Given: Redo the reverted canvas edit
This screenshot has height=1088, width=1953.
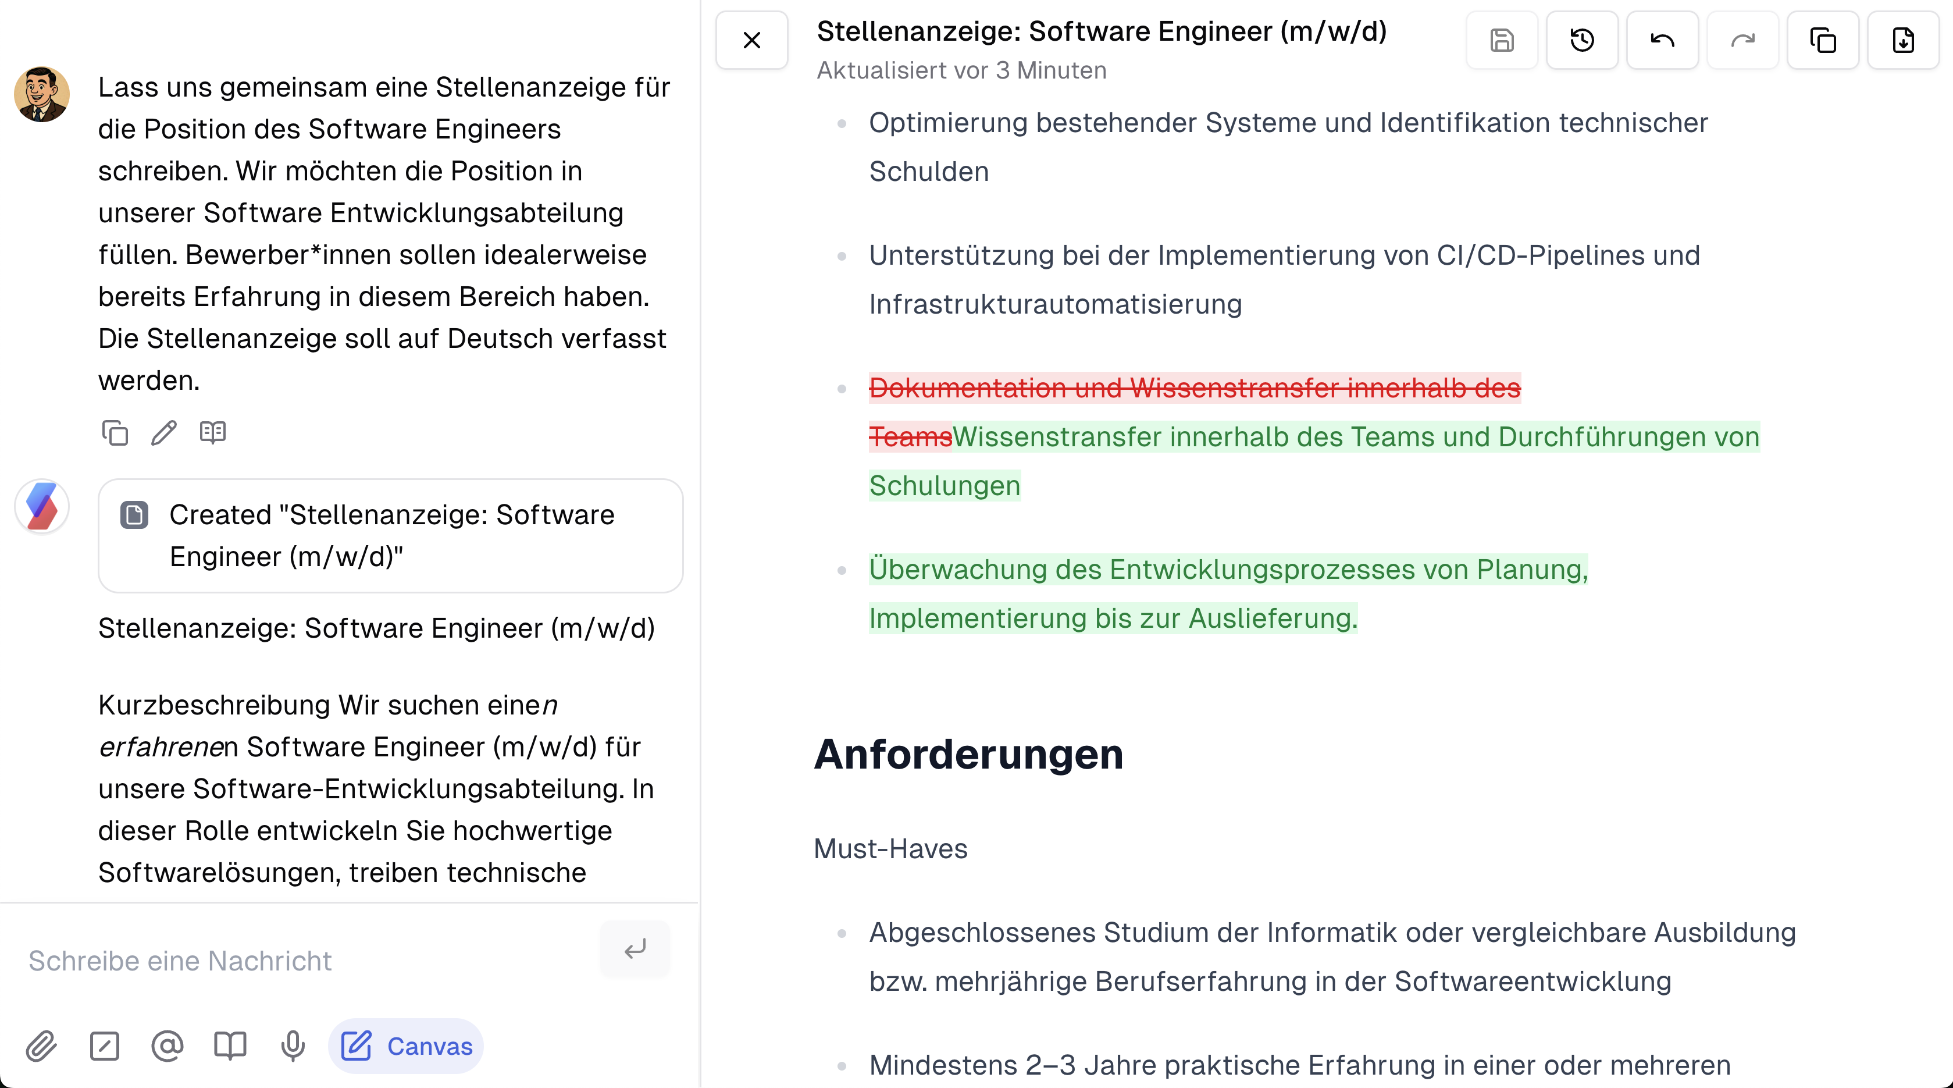Looking at the screenshot, I should click(1742, 40).
